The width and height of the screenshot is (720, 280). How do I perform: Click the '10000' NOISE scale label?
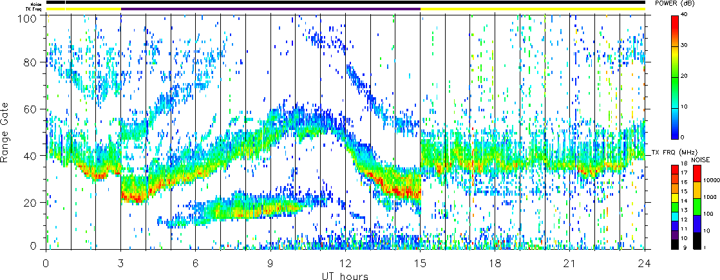712,180
